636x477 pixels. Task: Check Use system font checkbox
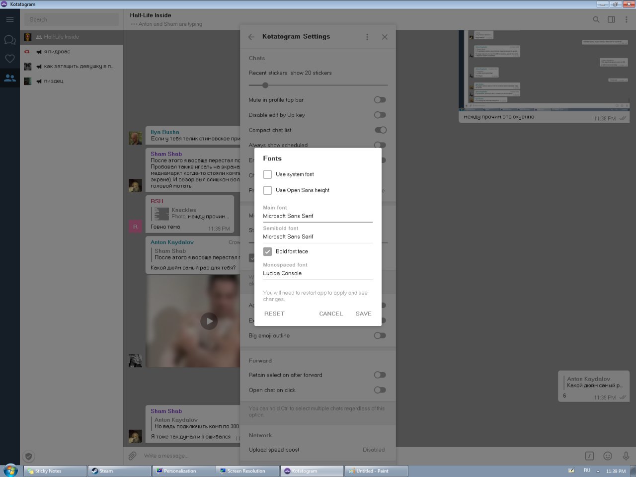tap(267, 174)
